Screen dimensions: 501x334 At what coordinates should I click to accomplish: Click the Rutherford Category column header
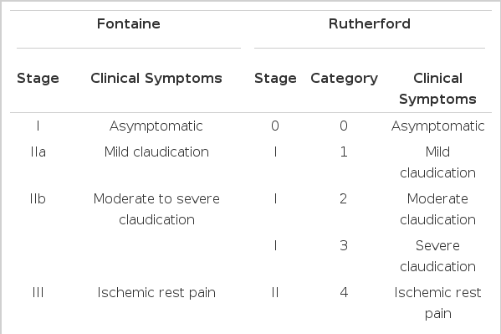[344, 79]
